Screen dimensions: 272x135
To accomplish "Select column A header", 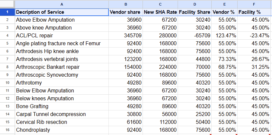I will (62, 4).
